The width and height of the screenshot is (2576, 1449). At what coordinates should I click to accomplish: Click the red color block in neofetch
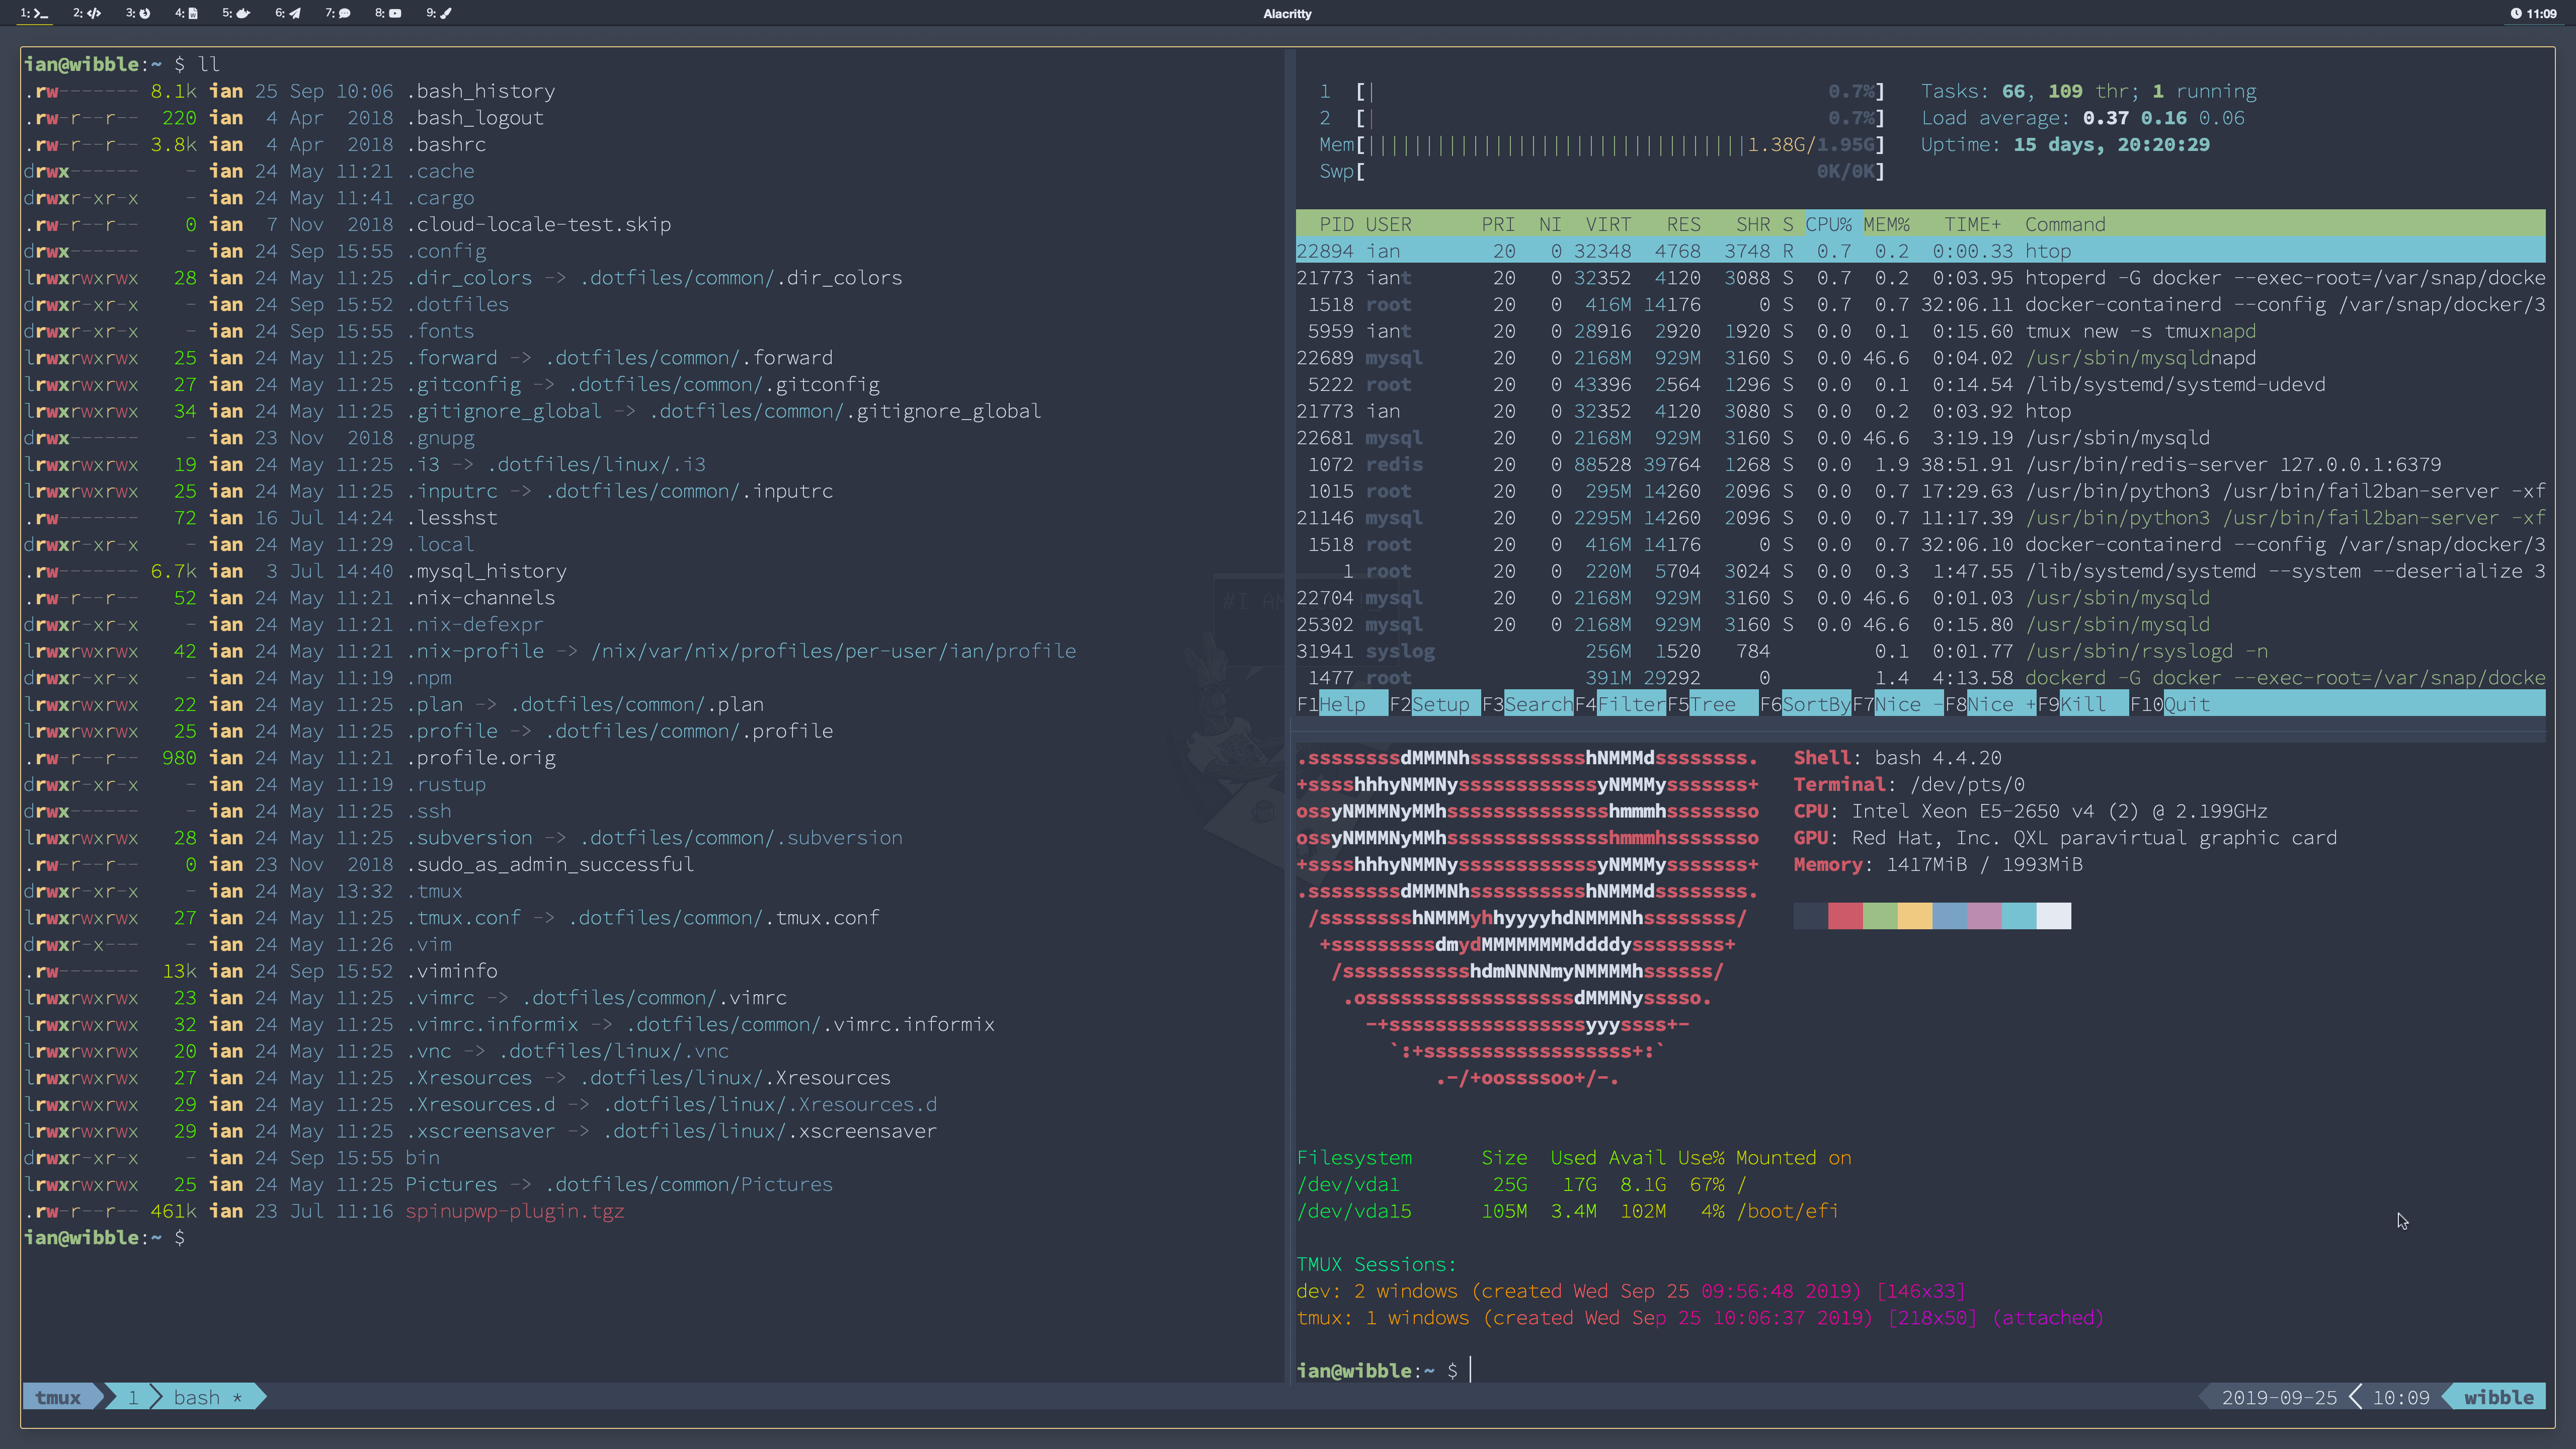(1845, 916)
